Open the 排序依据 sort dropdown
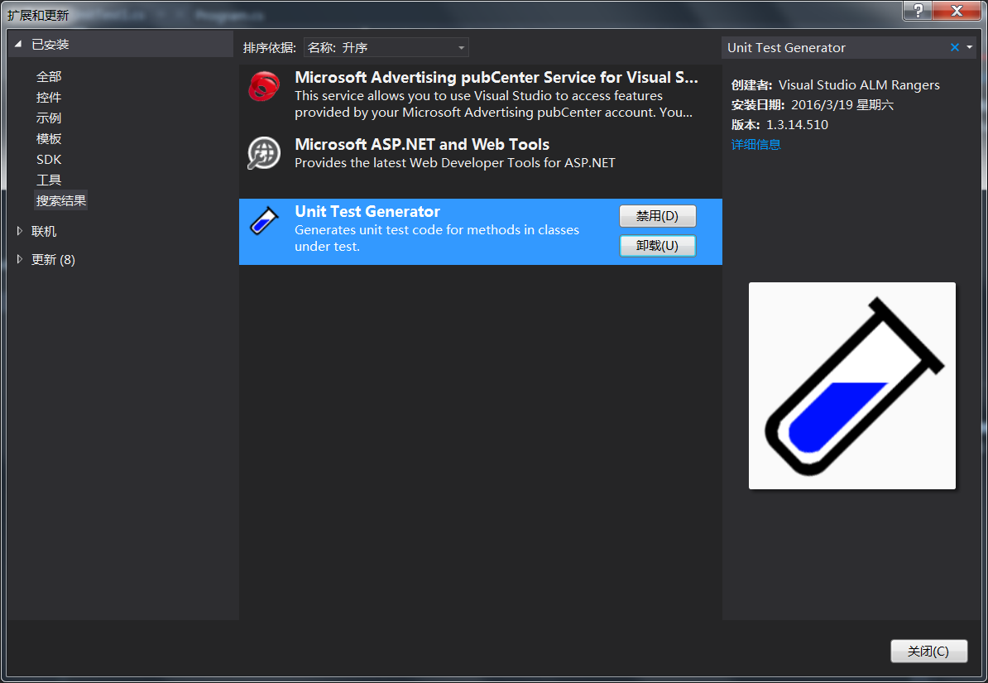The width and height of the screenshot is (988, 683). coord(386,47)
